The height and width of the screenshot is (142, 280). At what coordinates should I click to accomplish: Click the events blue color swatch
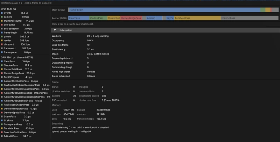click(x=2, y=13)
